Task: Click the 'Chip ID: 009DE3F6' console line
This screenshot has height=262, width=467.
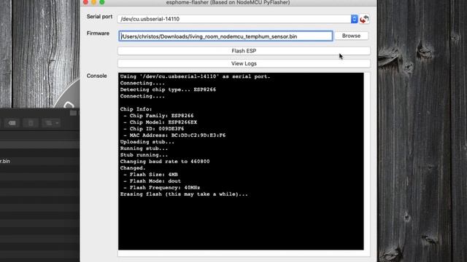Action: pyautogui.click(x=157, y=129)
